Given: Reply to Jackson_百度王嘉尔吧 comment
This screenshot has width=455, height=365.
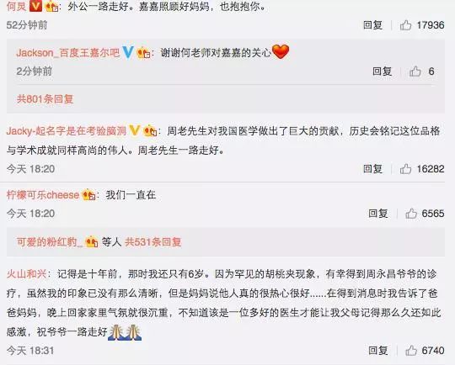Looking at the screenshot, I should [383, 71].
